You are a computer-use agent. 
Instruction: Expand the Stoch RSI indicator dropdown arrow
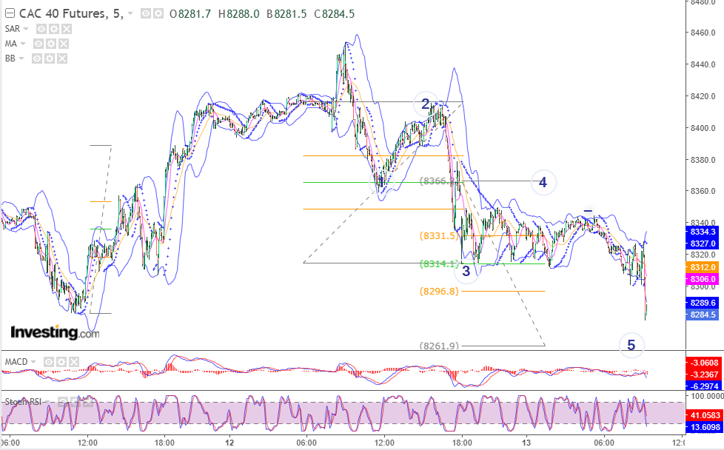(49, 402)
